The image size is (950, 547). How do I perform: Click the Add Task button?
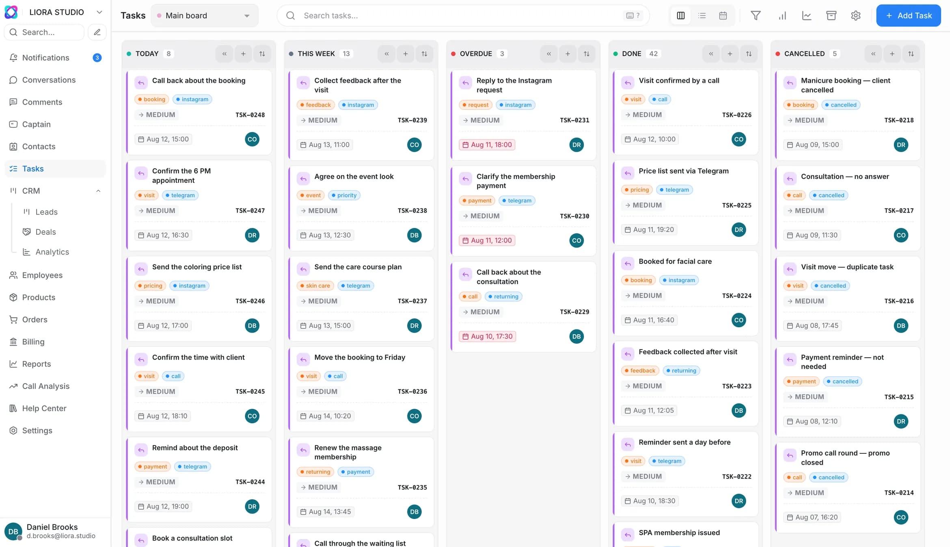pyautogui.click(x=908, y=15)
